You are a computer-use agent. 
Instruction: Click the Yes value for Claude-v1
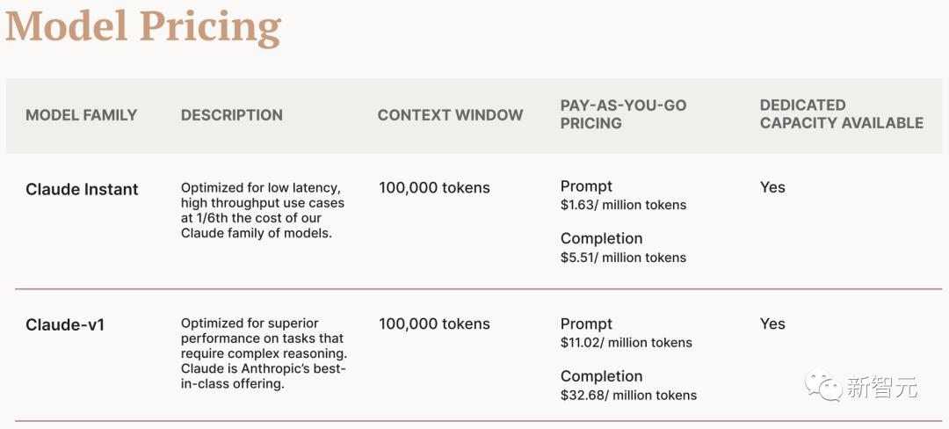coord(773,324)
